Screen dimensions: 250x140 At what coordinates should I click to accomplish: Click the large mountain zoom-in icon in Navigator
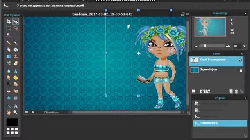click(x=228, y=46)
